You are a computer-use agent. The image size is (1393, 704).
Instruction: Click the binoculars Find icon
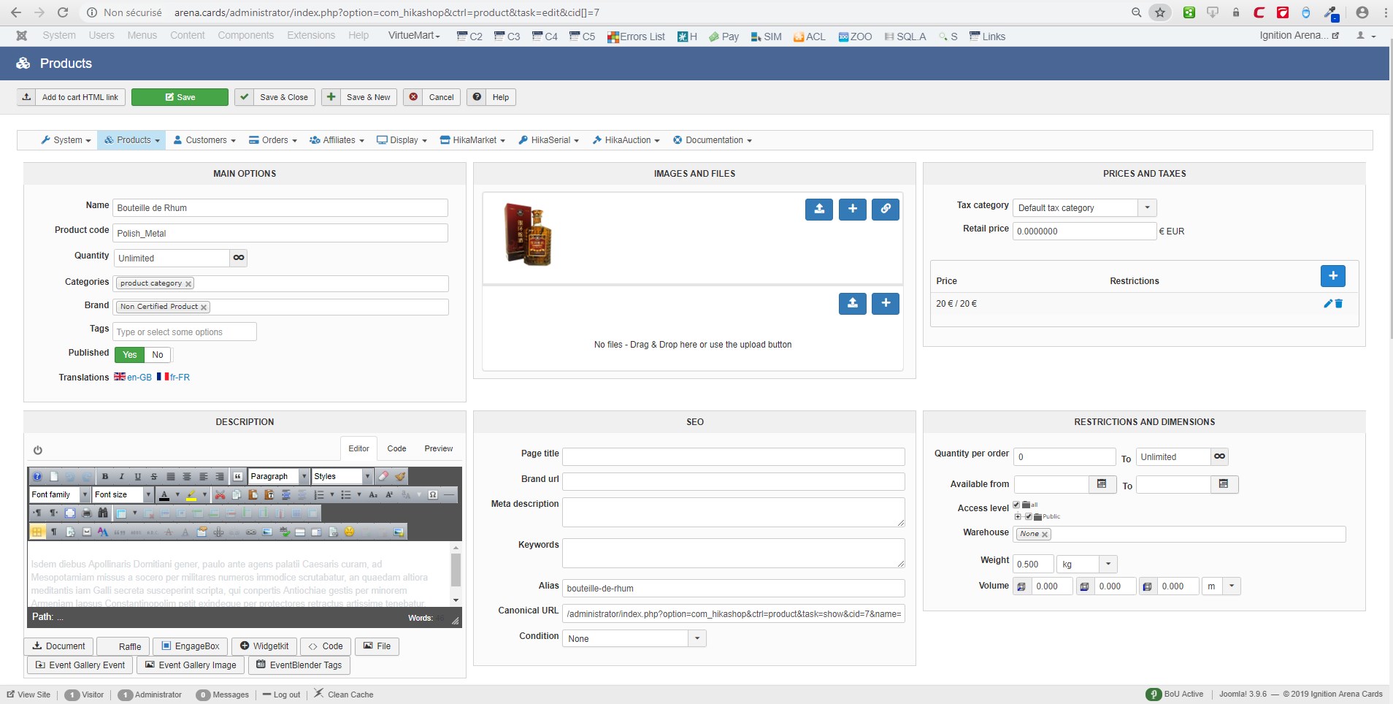click(x=103, y=513)
